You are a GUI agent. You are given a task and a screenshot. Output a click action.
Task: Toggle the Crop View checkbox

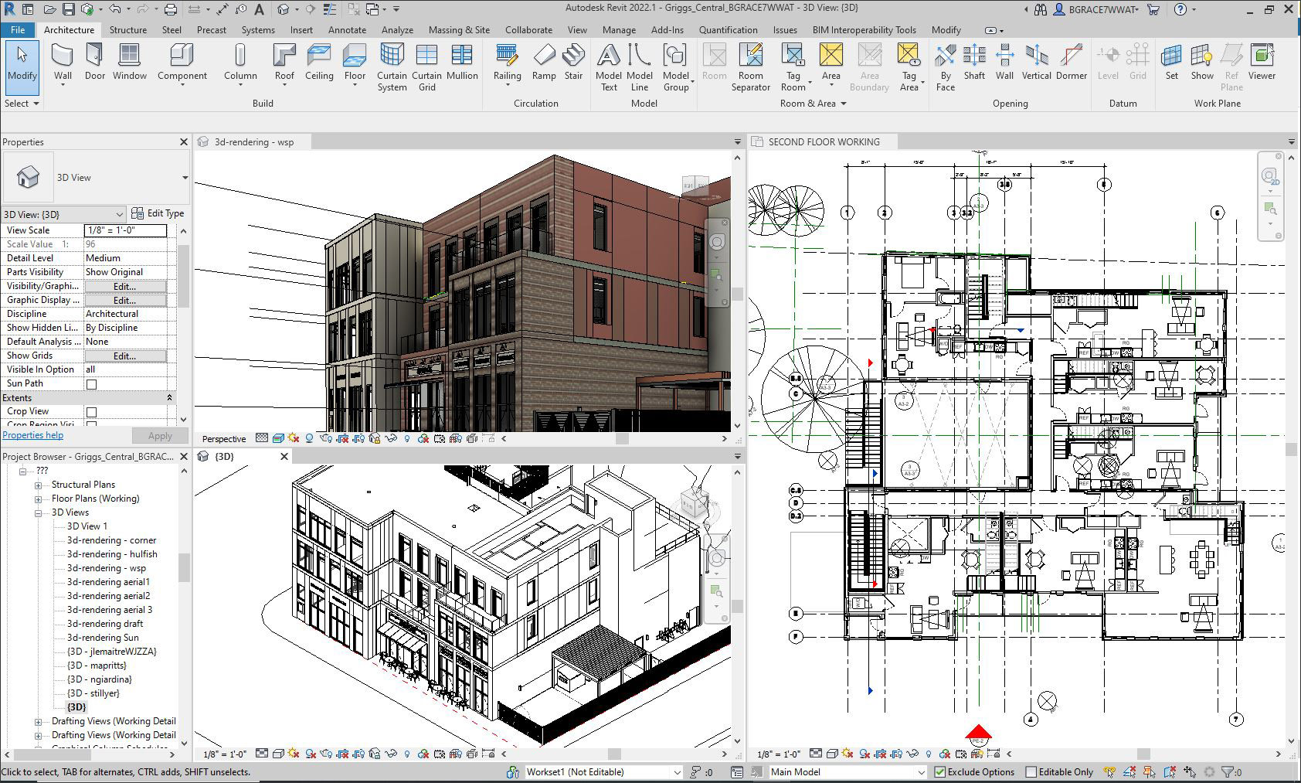coord(91,412)
